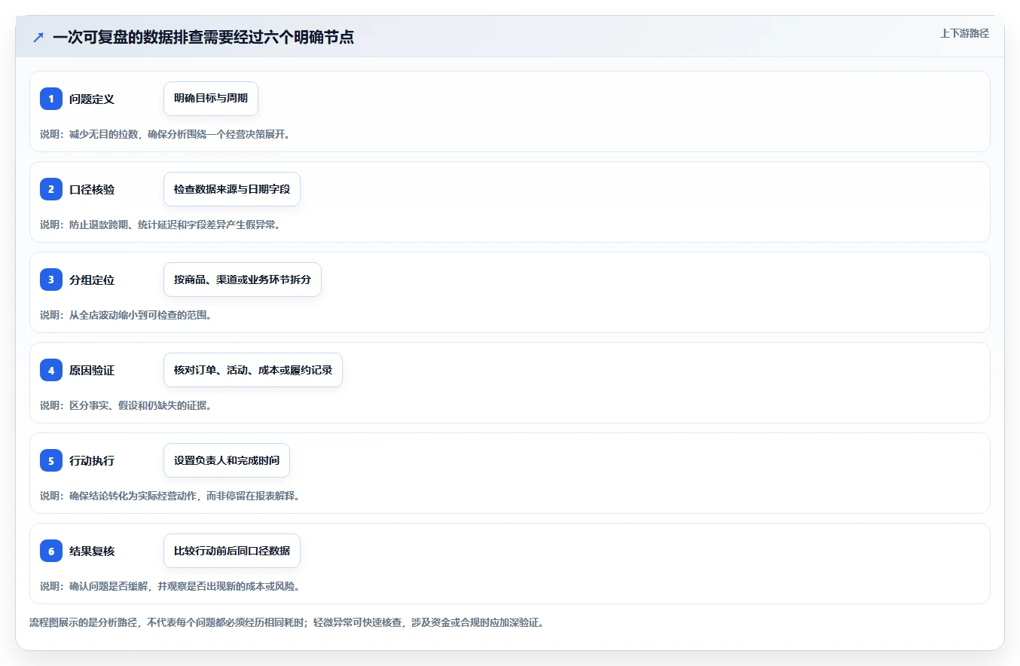
Task: Click step number badge 3
Action: (x=51, y=280)
